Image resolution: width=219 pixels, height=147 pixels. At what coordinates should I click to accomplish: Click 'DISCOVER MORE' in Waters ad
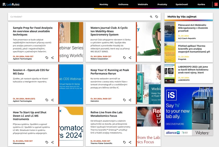tap(175, 124)
